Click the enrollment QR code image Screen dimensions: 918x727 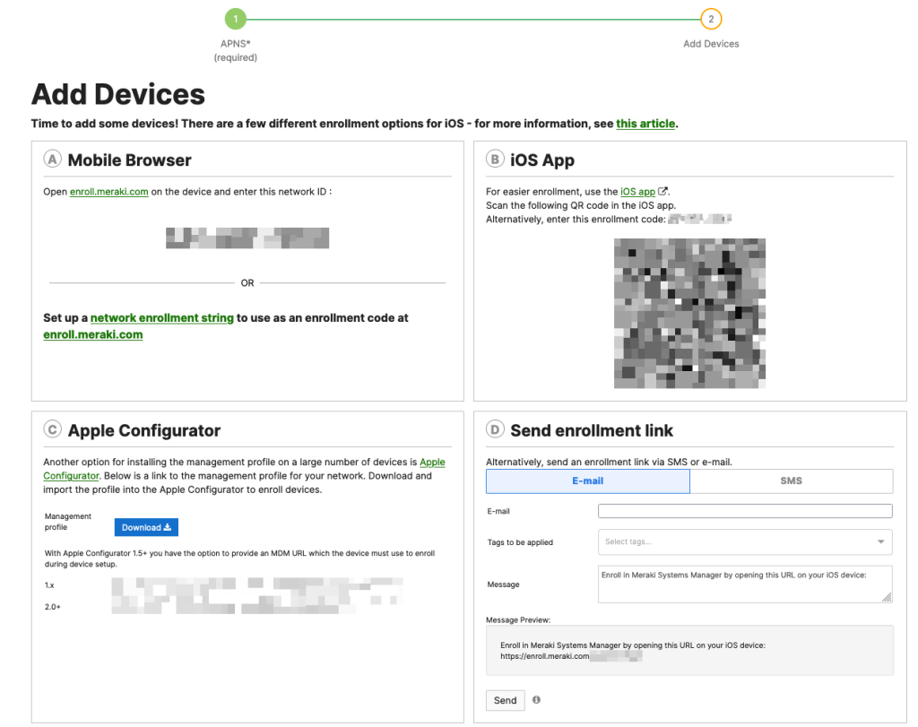(689, 313)
